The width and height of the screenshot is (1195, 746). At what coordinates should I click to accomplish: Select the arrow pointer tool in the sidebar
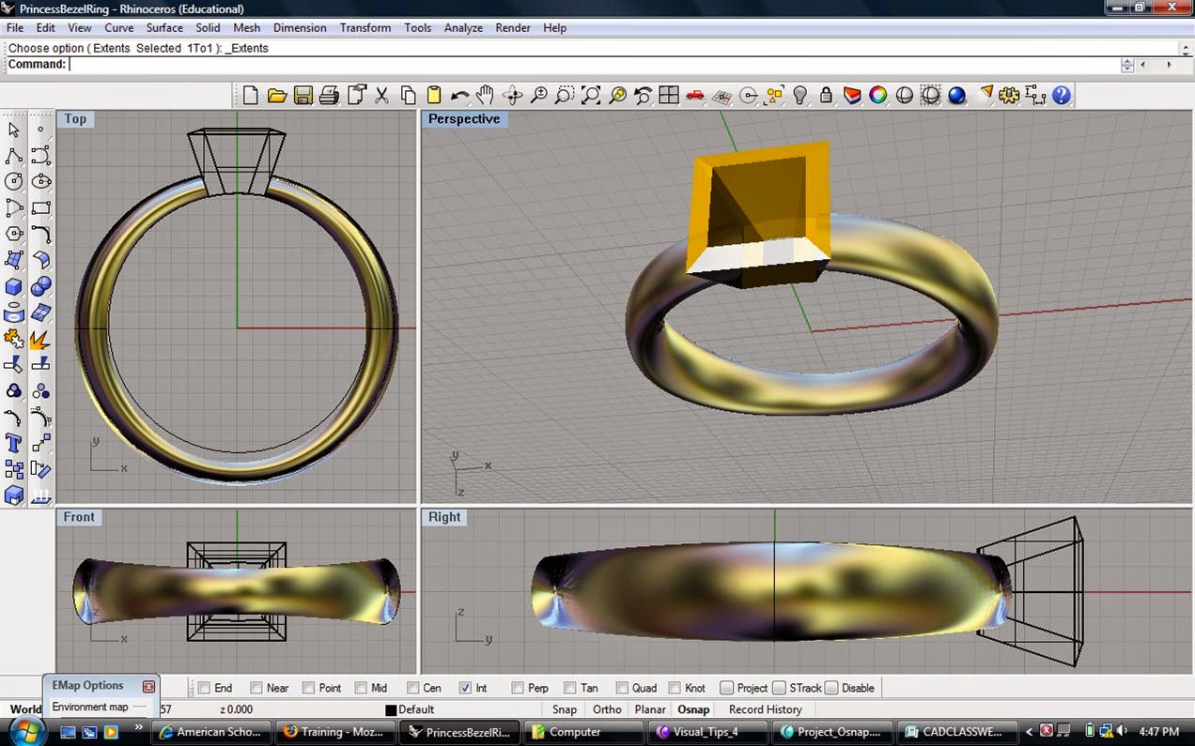13,130
